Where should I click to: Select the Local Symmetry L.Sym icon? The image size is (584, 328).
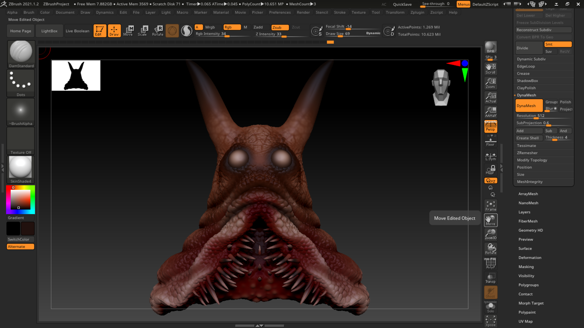(x=490, y=155)
